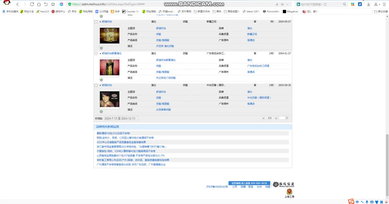
Task: Open news 吉林省工商局公布运动(户外)服装 link
Action: point(133,160)
